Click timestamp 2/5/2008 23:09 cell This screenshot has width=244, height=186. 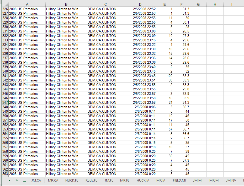pyautogui.click(x=140, y=36)
